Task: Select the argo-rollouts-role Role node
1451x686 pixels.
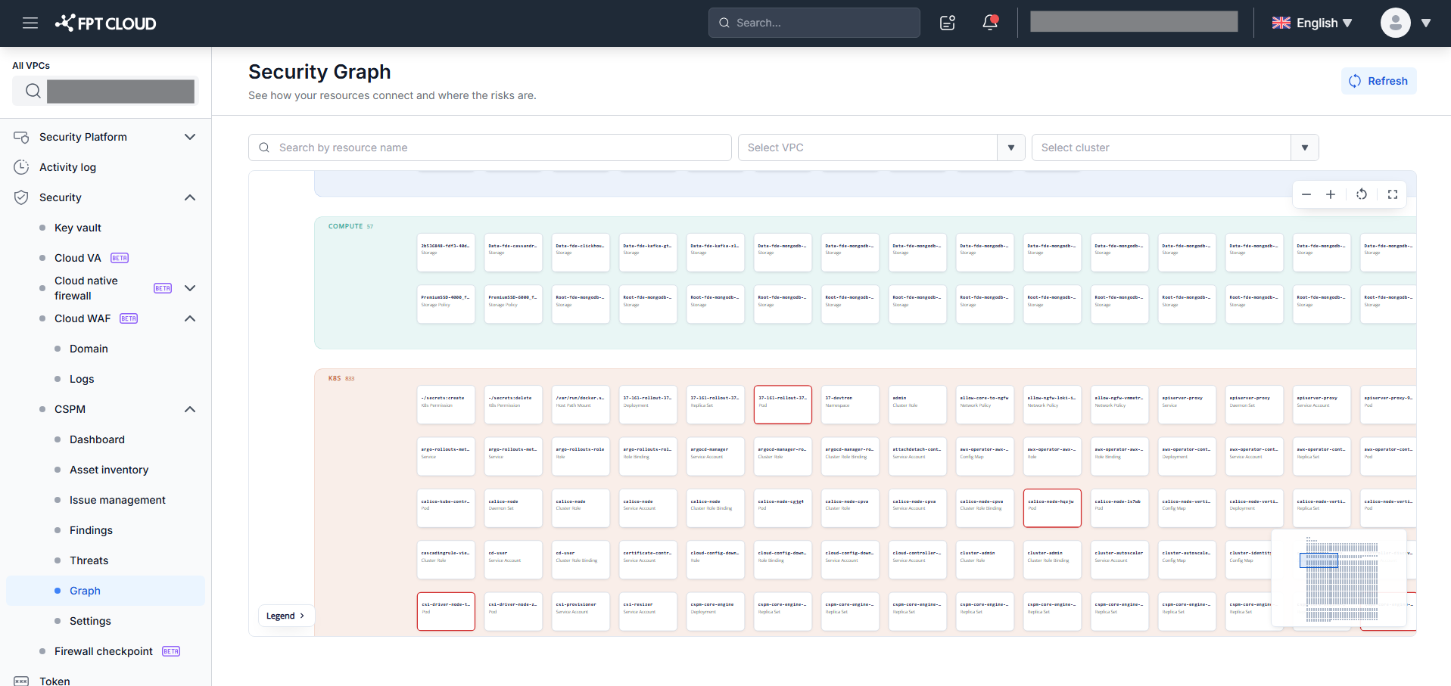Action: (x=581, y=456)
